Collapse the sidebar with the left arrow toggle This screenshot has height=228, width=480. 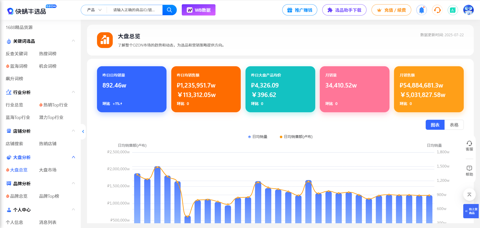[x=83, y=131]
